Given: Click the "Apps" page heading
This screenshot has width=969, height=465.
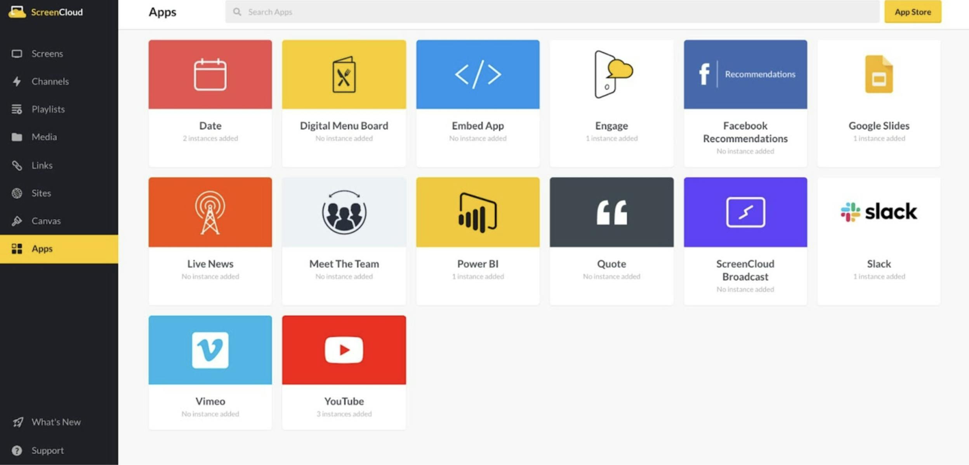Looking at the screenshot, I should (x=162, y=12).
